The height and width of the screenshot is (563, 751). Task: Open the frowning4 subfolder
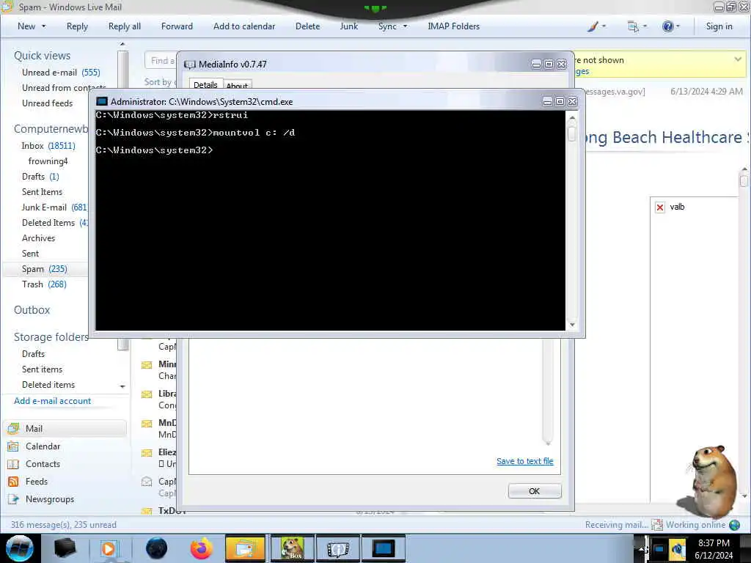tap(48, 161)
